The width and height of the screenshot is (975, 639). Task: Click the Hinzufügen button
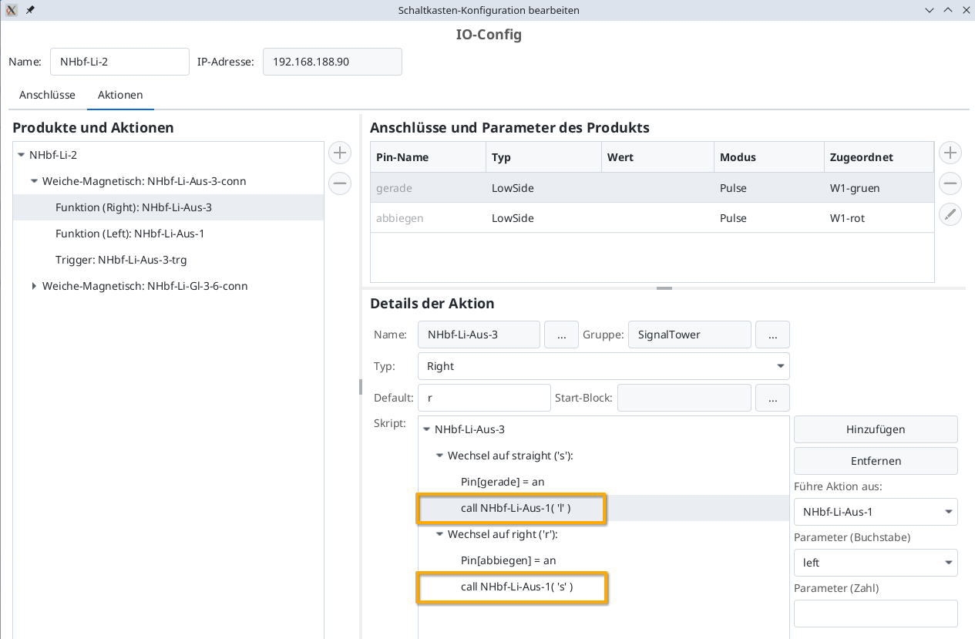click(x=876, y=429)
